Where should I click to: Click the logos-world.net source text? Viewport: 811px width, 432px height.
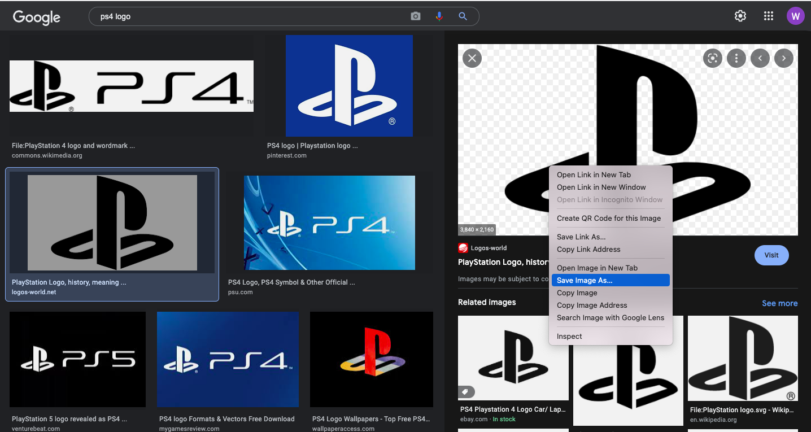[34, 292]
